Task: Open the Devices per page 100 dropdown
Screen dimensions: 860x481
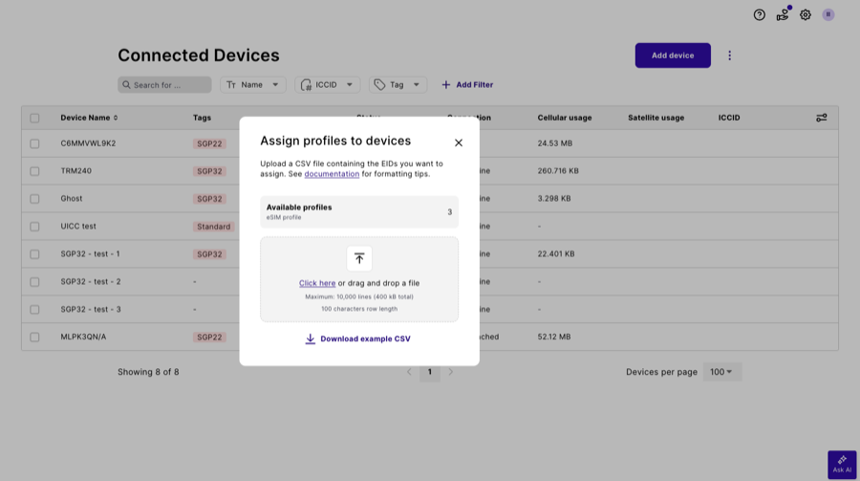Action: [721, 372]
